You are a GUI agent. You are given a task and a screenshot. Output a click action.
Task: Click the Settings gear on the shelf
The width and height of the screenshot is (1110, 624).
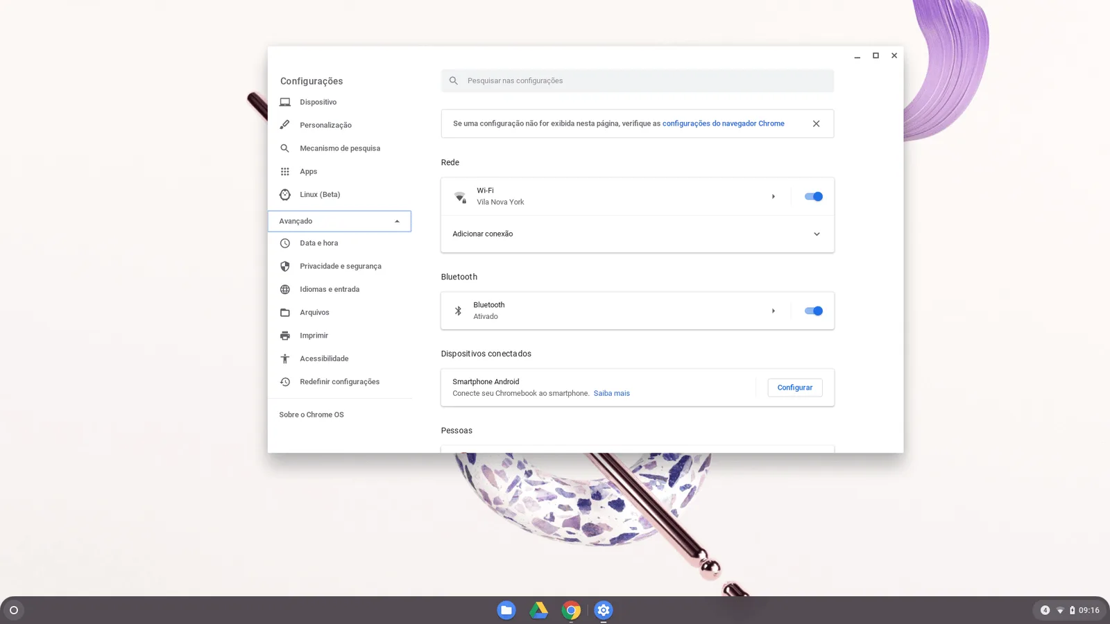point(604,610)
